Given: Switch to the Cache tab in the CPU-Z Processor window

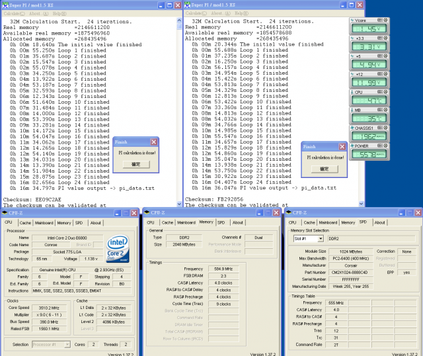Looking at the screenshot, I should coord(25,223).
